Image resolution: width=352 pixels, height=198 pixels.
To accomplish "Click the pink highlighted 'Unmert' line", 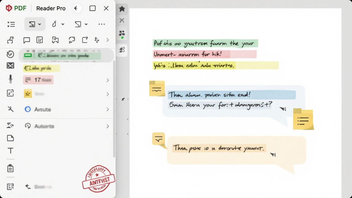I will click(x=205, y=54).
